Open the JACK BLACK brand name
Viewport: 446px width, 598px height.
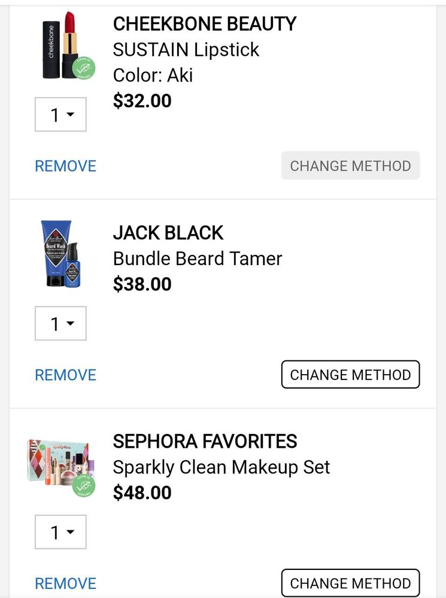[x=168, y=233]
